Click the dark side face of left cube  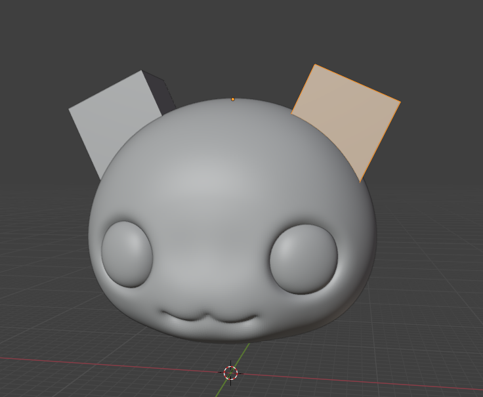(162, 95)
